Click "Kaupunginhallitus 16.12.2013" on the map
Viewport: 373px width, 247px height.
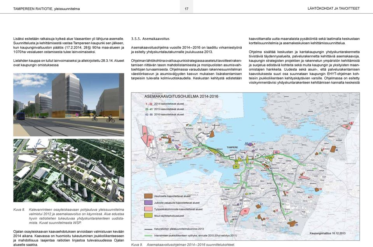pyautogui.click(x=327, y=233)
